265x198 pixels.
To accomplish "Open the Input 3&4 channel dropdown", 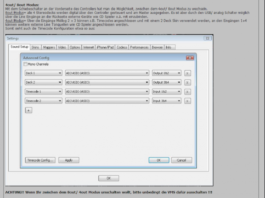I will click(x=167, y=101).
